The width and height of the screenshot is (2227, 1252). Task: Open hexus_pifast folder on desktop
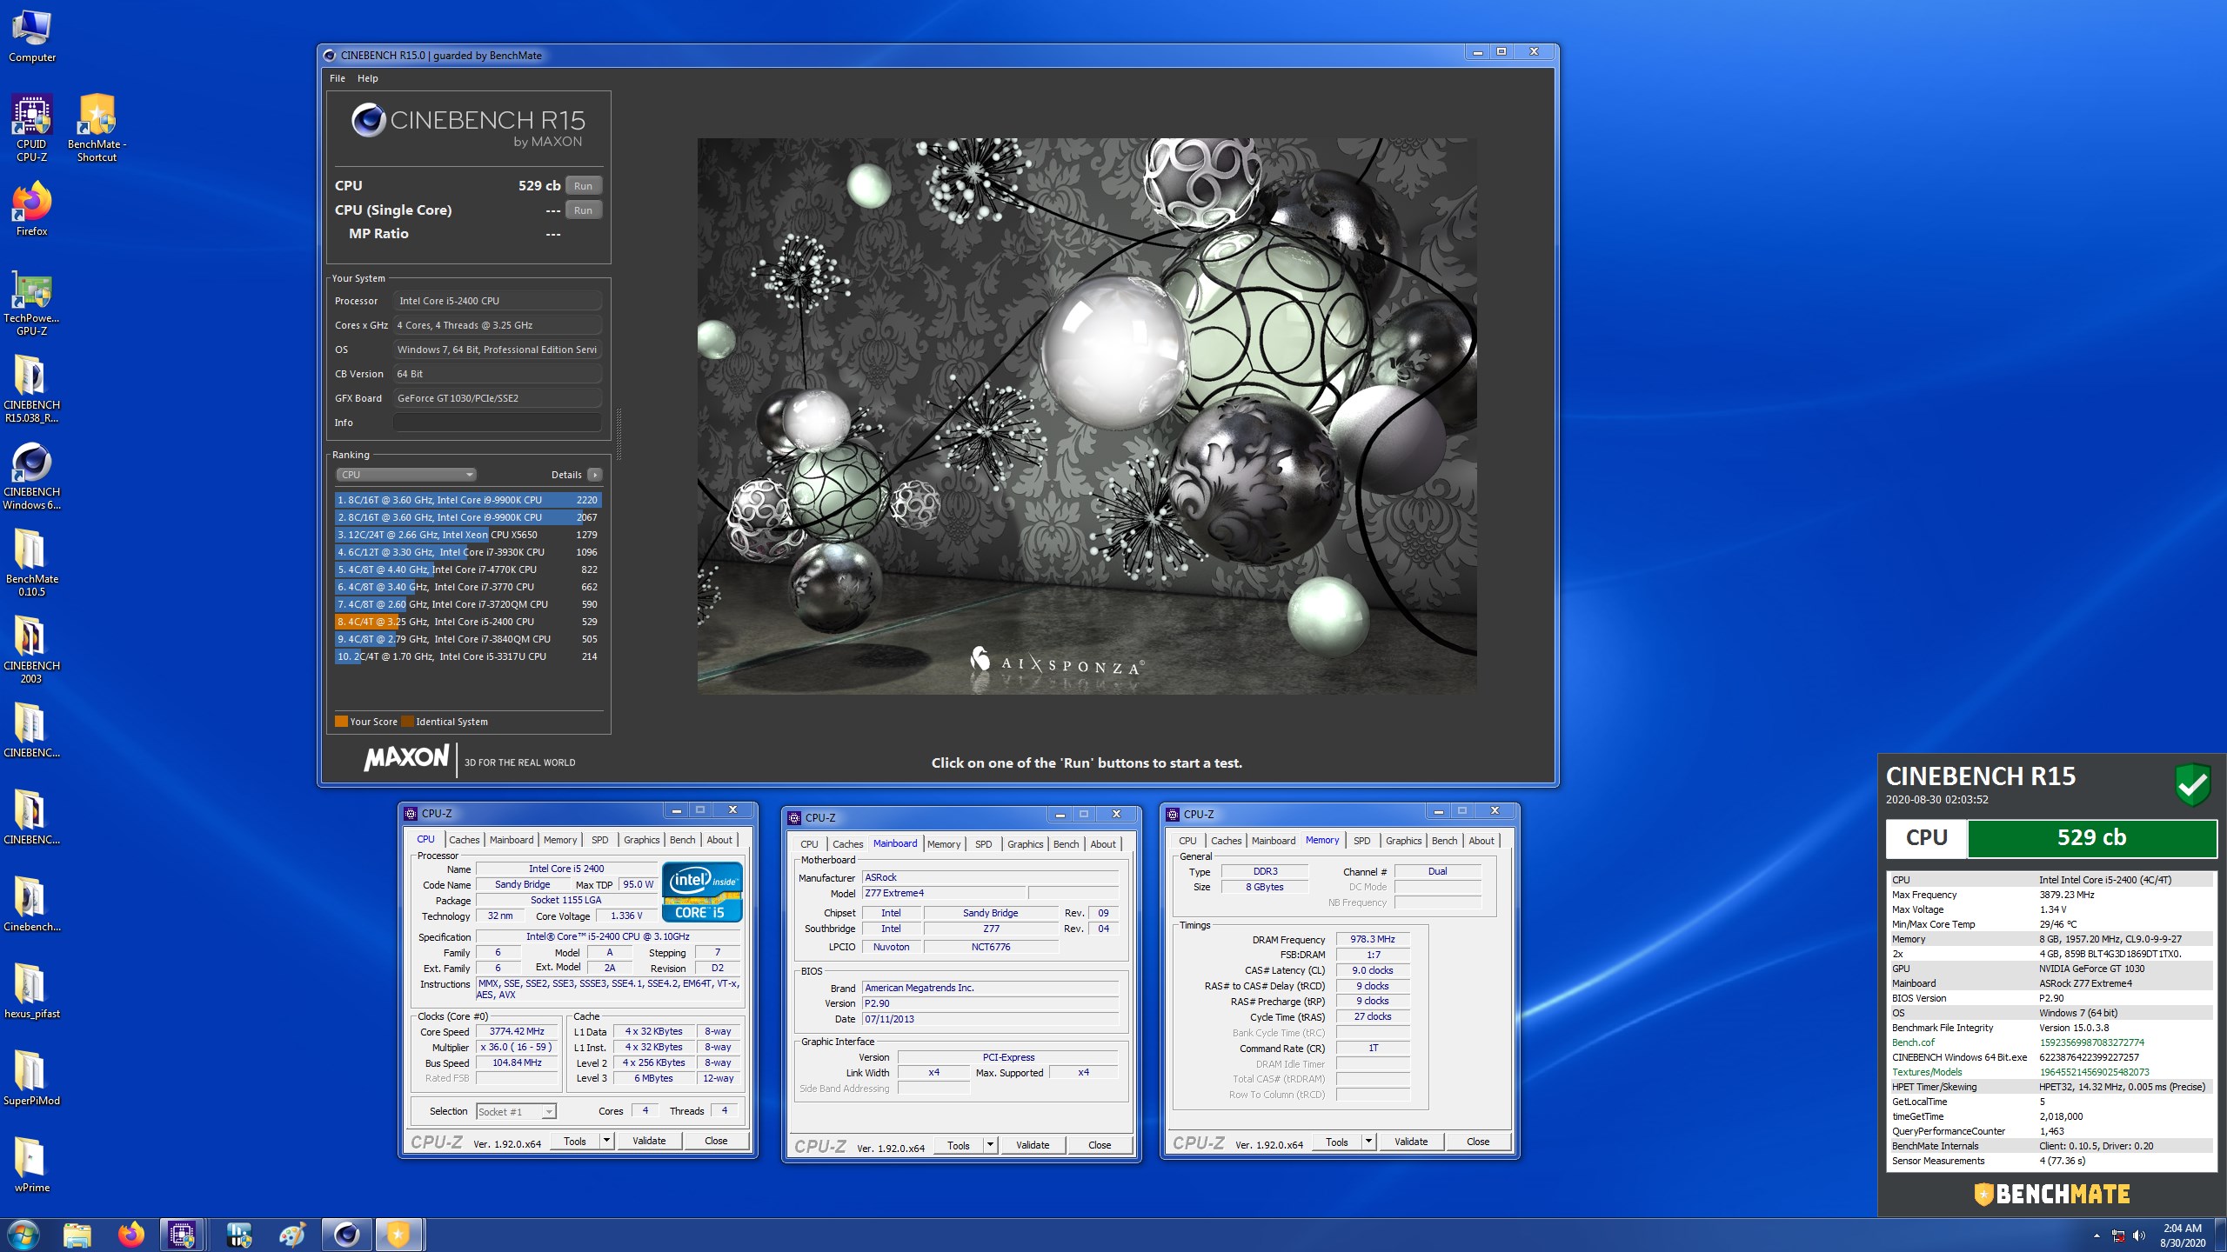point(32,991)
